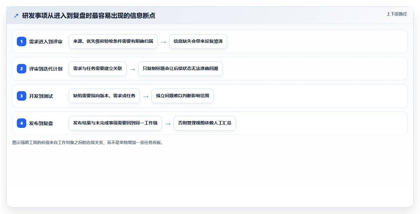Click the 发布结果与未完成事项需要回到同一工作链 box
Image resolution: width=420 pixels, height=214 pixels.
(x=115, y=123)
